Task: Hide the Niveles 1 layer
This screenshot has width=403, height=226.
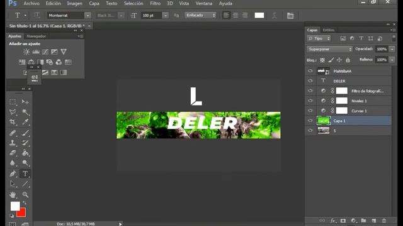Action: (310, 100)
